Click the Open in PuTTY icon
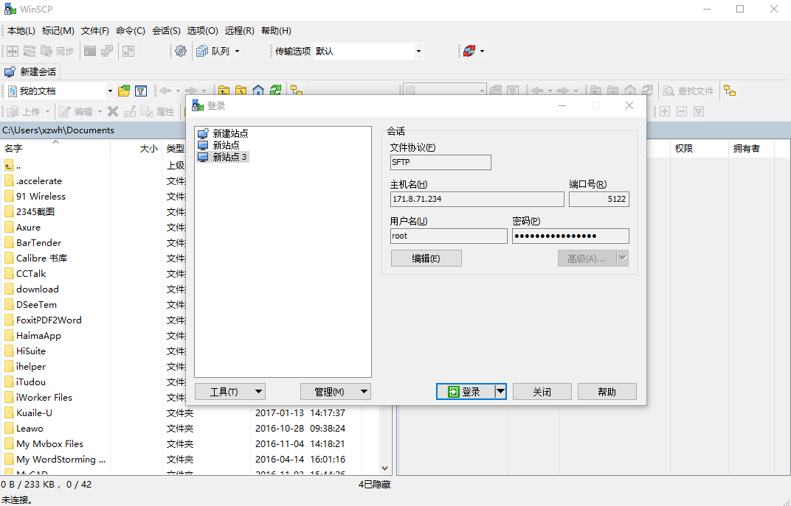Viewport: 791px width, 506px height. [107, 51]
